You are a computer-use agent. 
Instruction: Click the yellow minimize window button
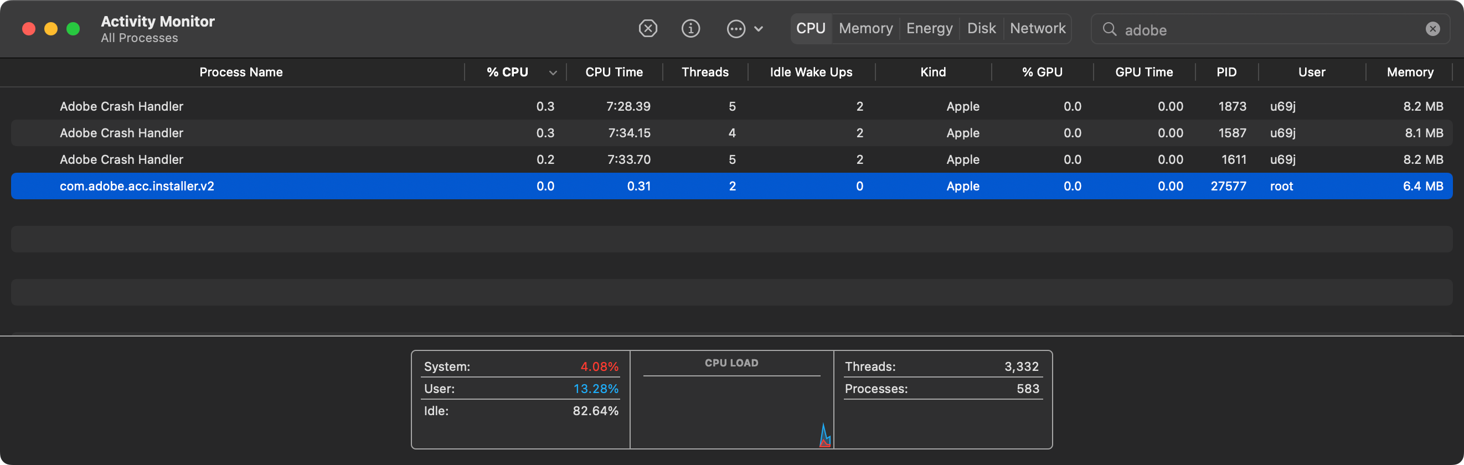click(x=50, y=29)
